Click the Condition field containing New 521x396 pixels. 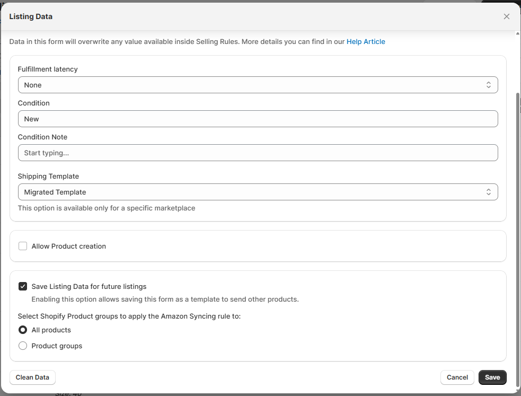(x=258, y=119)
